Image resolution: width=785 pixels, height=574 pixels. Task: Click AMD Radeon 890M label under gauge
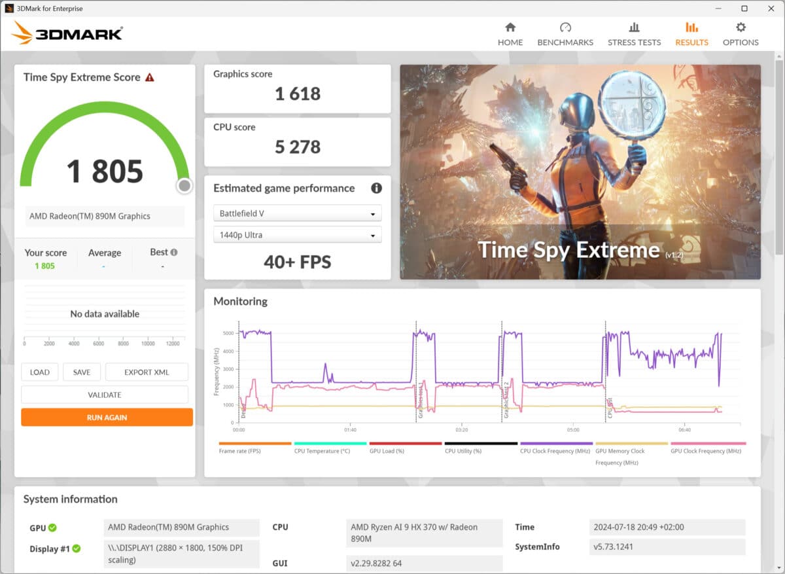pos(105,216)
